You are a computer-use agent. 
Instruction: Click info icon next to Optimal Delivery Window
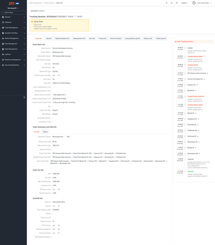pyautogui.click(x=66, y=95)
